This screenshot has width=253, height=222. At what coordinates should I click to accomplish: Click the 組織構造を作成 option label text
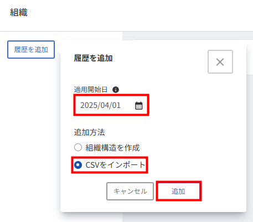pos(112,148)
